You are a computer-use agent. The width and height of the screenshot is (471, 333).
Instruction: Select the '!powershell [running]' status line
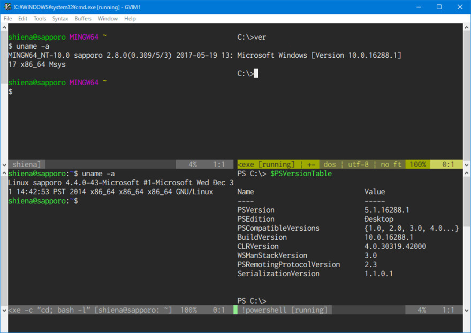pos(284,310)
